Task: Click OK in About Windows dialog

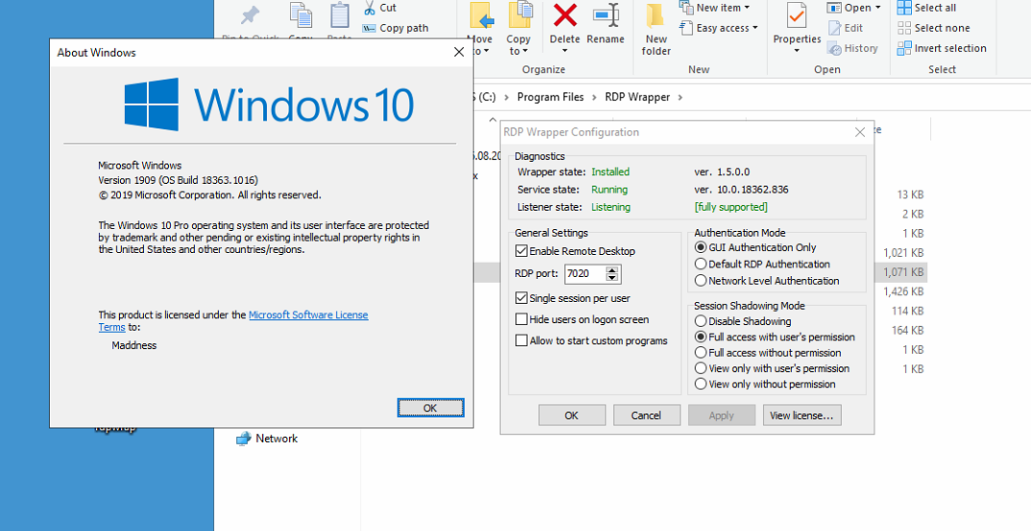Action: click(430, 407)
